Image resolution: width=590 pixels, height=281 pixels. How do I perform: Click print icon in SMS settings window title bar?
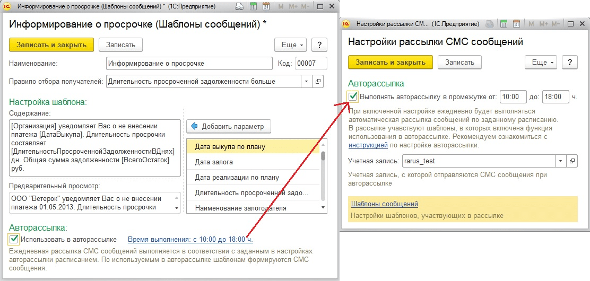489,24
